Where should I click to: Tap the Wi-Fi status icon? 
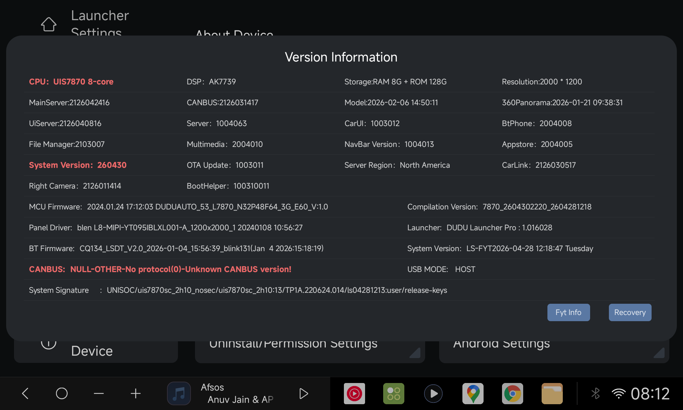click(x=619, y=394)
